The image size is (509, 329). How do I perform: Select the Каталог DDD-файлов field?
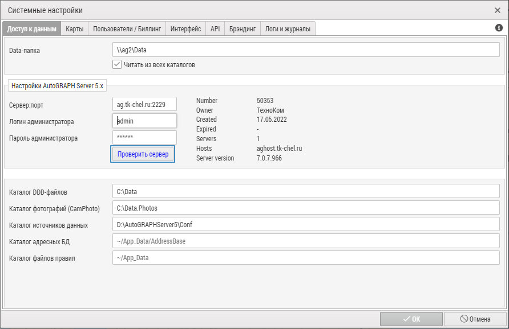tap(306, 191)
